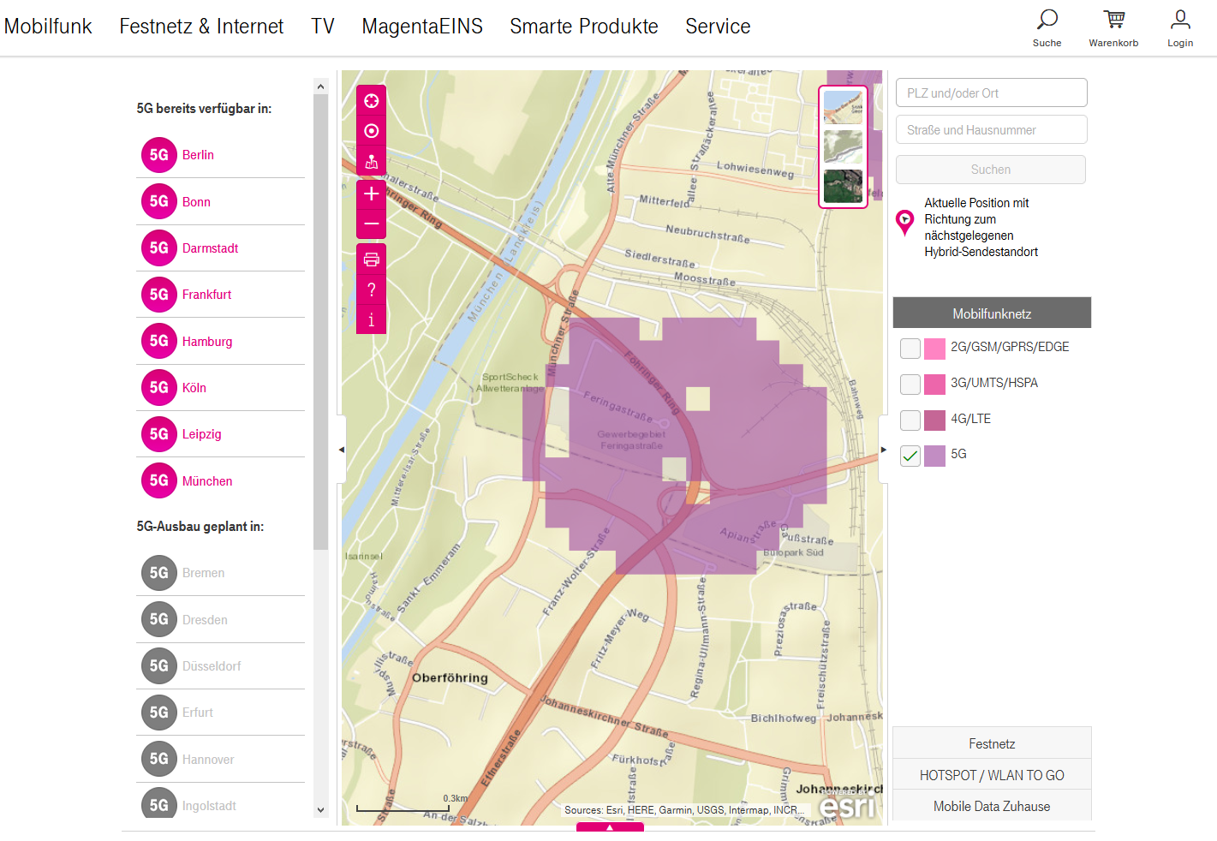Open the Smarte Produkte menu
This screenshot has width=1217, height=841.
click(584, 27)
